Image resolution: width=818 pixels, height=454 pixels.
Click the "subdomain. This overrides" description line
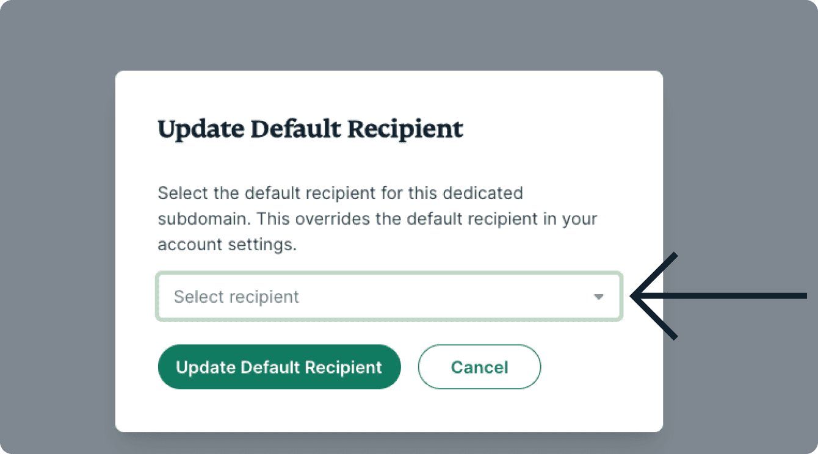[x=377, y=219]
